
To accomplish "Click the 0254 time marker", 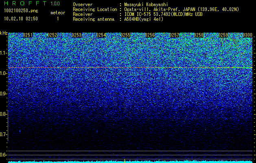I will coord(101,35).
